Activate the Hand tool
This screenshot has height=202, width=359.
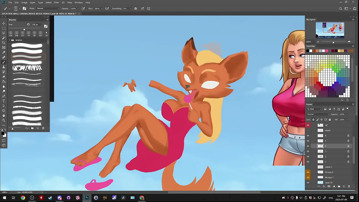(x=4, y=116)
